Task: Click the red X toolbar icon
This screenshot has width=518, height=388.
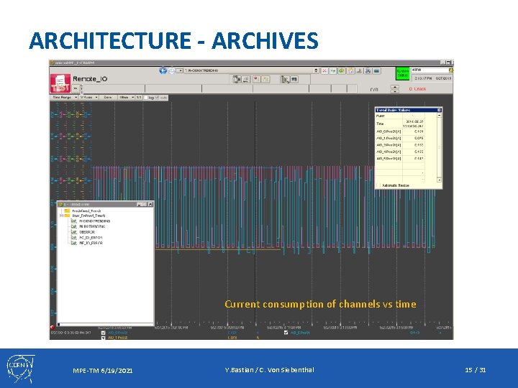Action: (324, 71)
